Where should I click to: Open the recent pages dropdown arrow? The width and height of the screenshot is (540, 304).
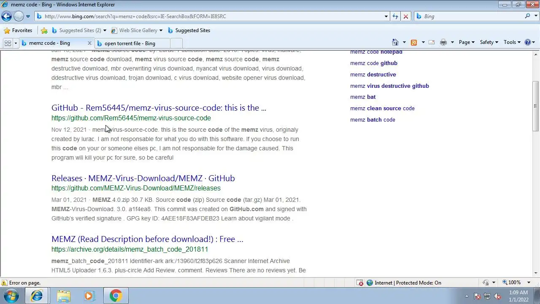click(x=28, y=16)
